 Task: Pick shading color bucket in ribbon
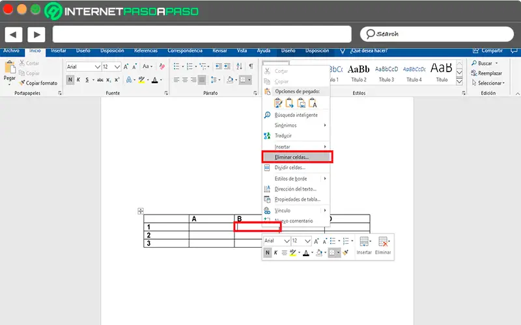point(230,80)
